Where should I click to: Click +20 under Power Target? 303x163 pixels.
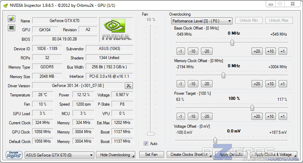point(257,116)
